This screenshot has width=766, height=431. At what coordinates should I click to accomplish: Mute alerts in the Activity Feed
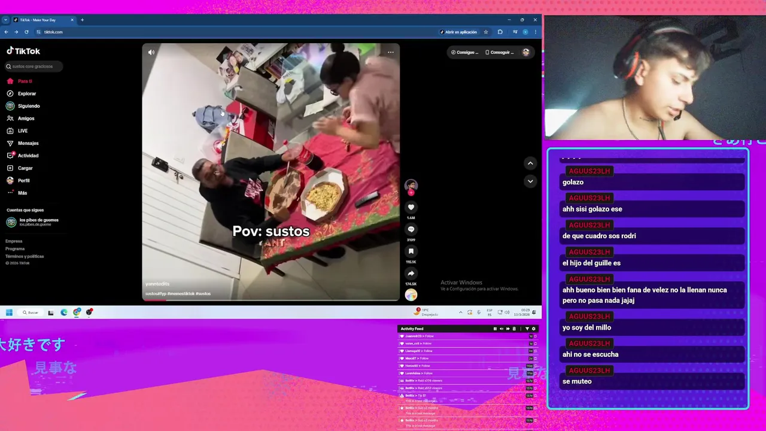pos(501,329)
